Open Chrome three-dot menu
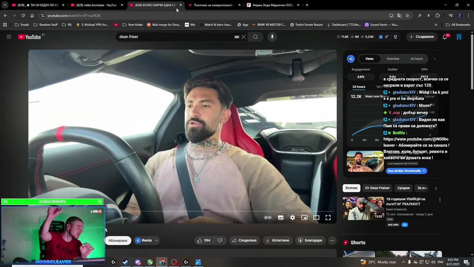This screenshot has width=474, height=267. [469, 16]
